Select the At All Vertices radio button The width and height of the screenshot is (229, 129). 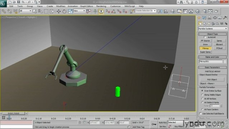point(202,99)
